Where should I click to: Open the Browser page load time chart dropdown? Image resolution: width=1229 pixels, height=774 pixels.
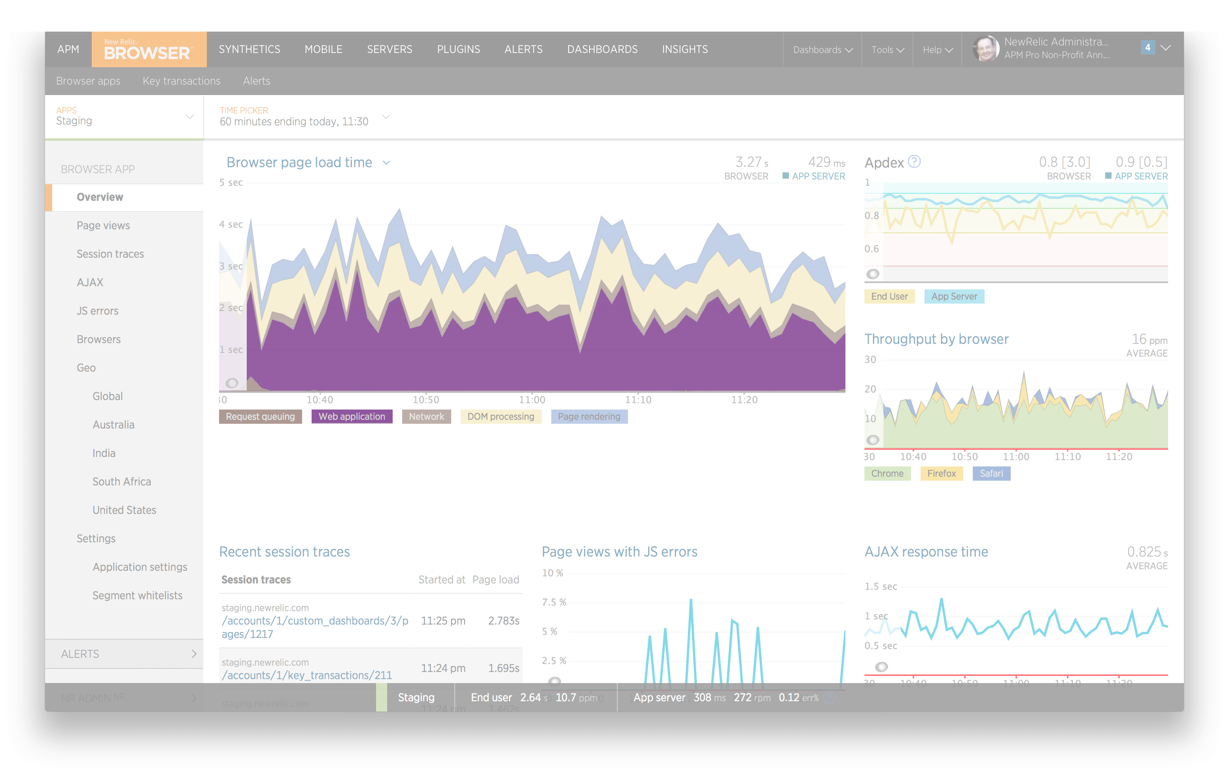click(386, 163)
